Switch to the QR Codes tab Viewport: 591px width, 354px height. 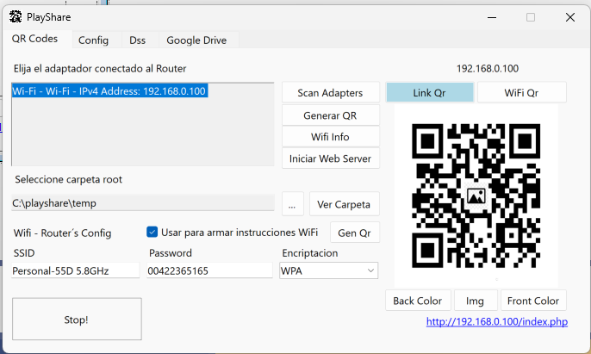(34, 39)
